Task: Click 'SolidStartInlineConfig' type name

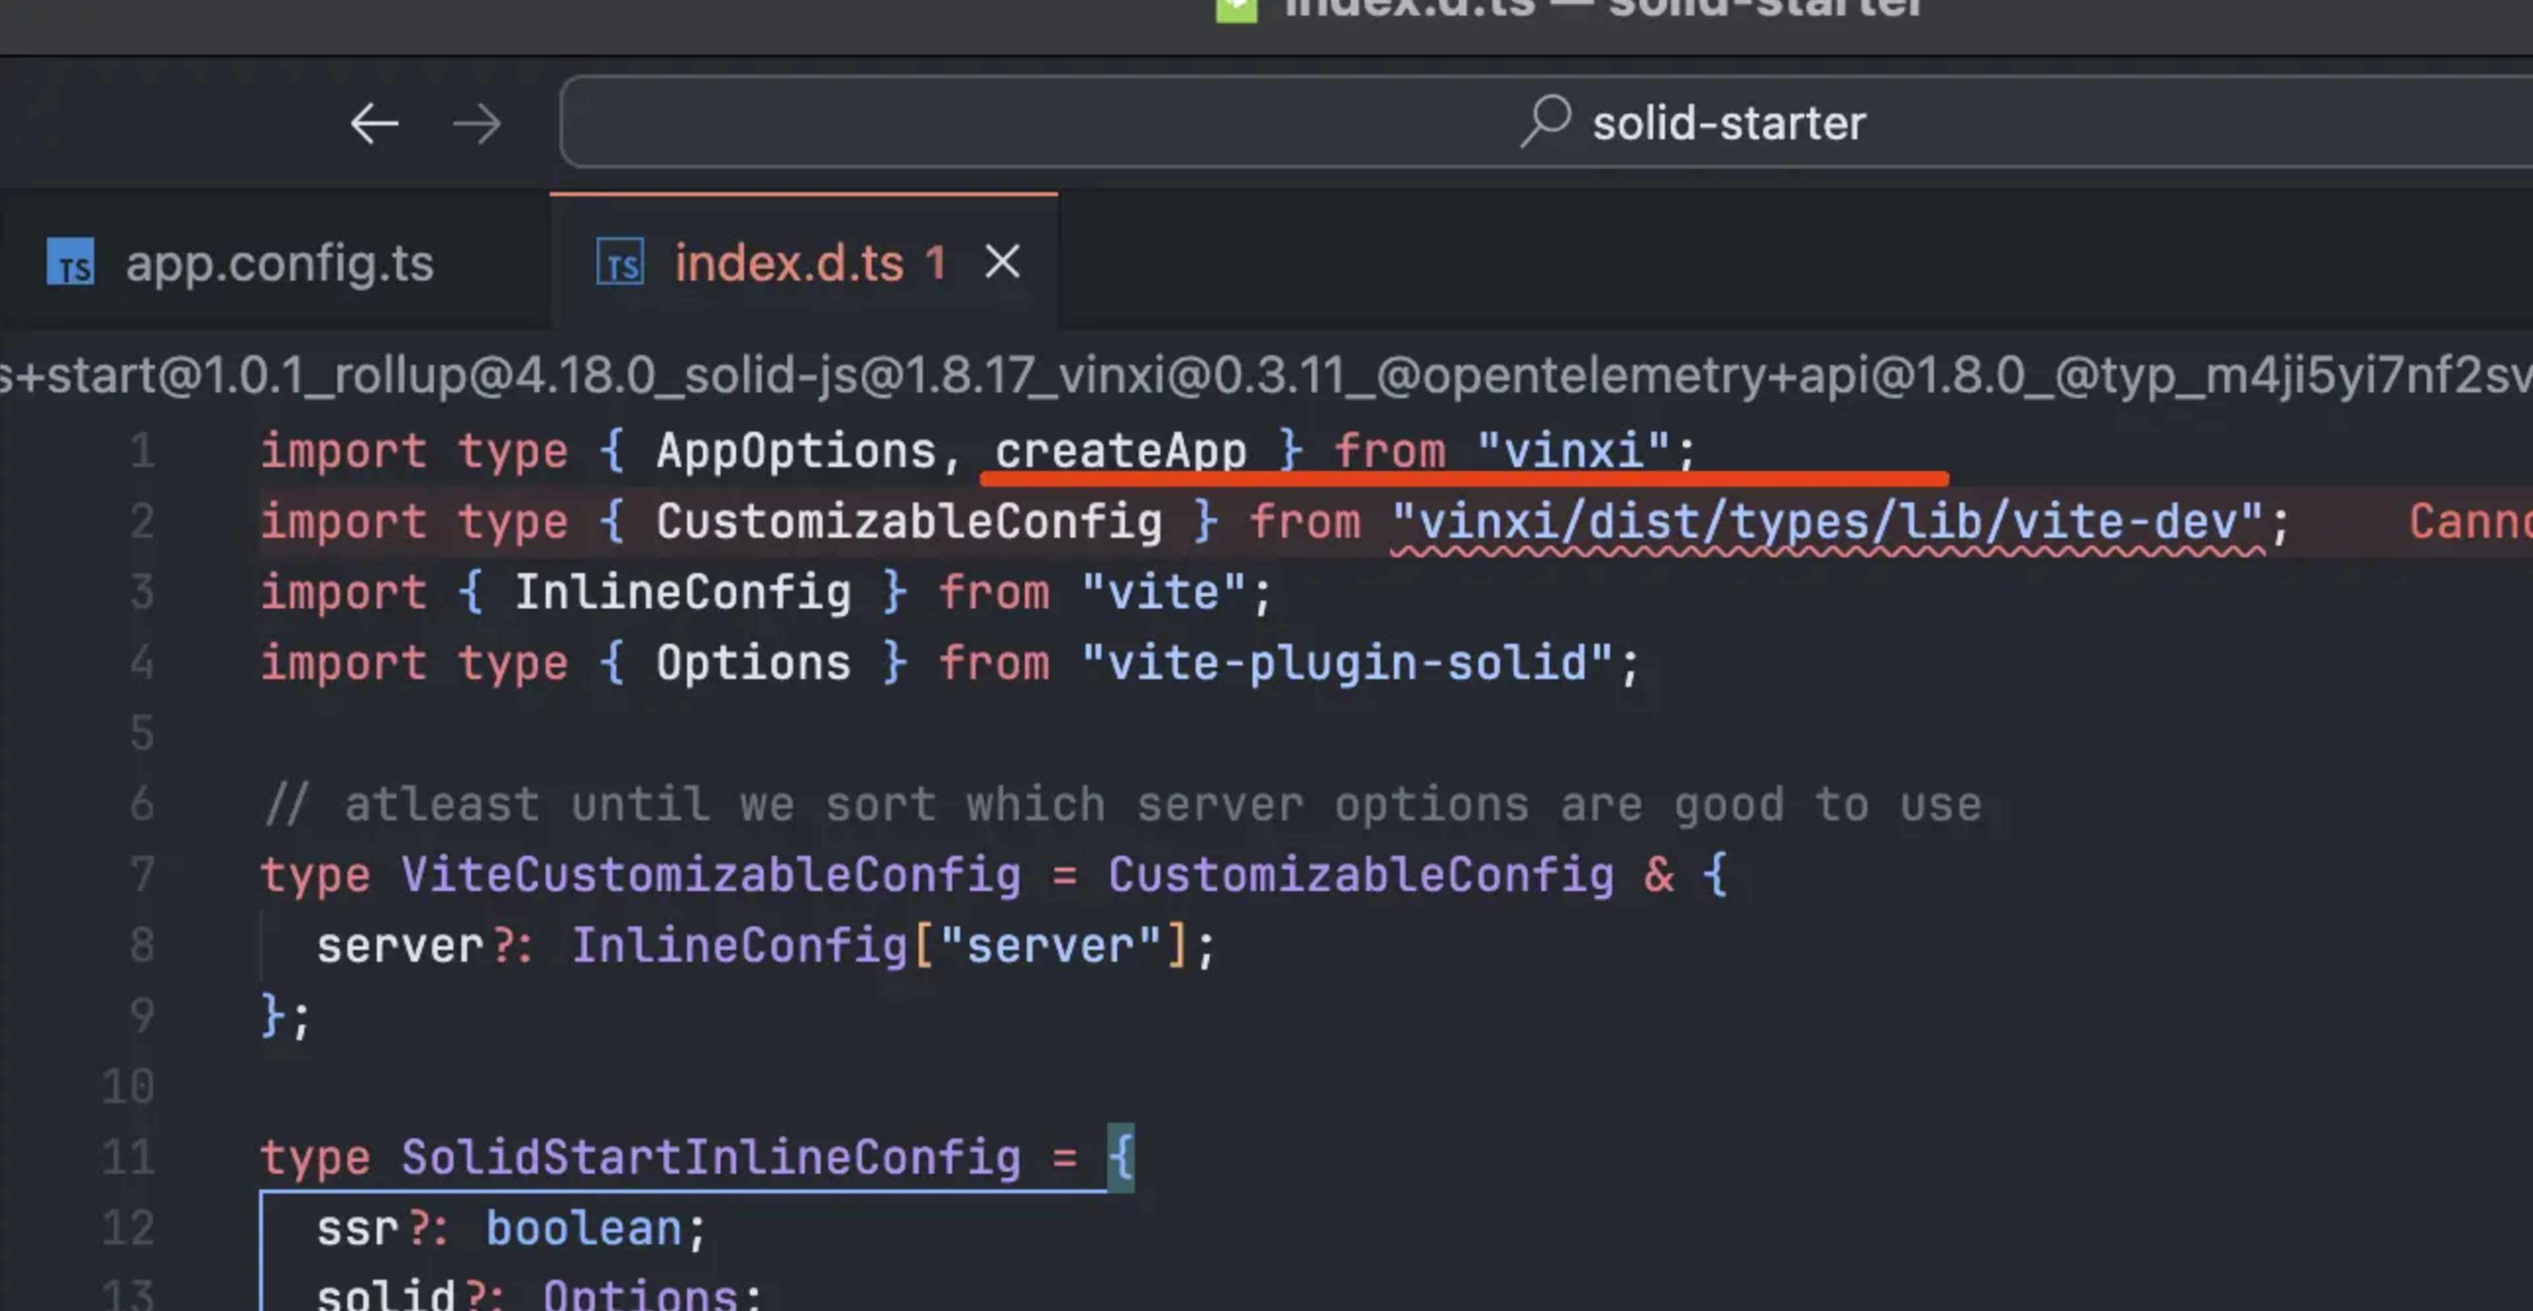Action: pyautogui.click(x=711, y=1157)
